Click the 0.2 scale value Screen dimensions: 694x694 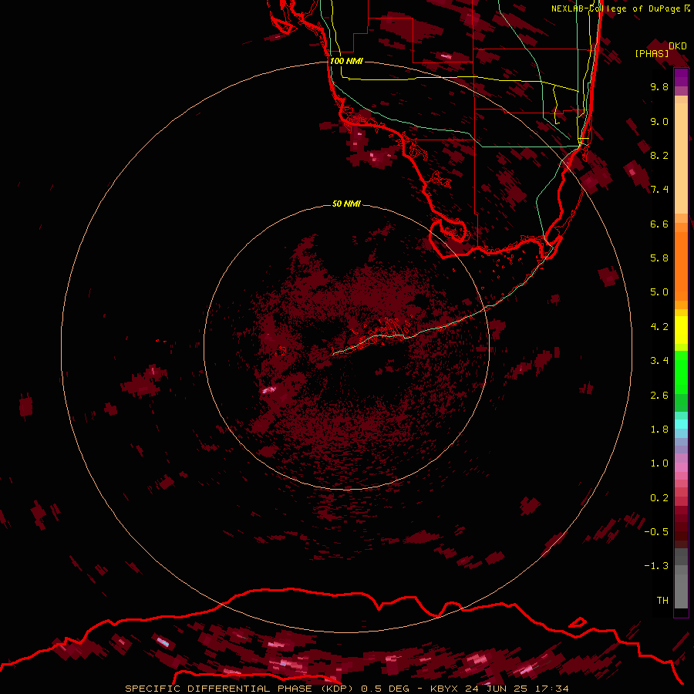[x=659, y=498]
